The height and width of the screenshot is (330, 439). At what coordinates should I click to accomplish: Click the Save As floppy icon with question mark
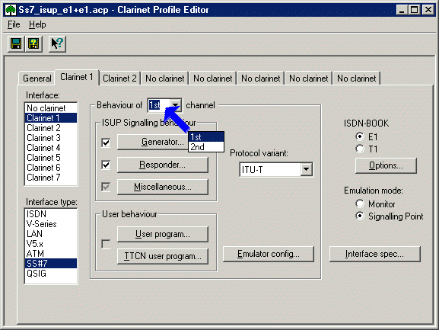33,43
